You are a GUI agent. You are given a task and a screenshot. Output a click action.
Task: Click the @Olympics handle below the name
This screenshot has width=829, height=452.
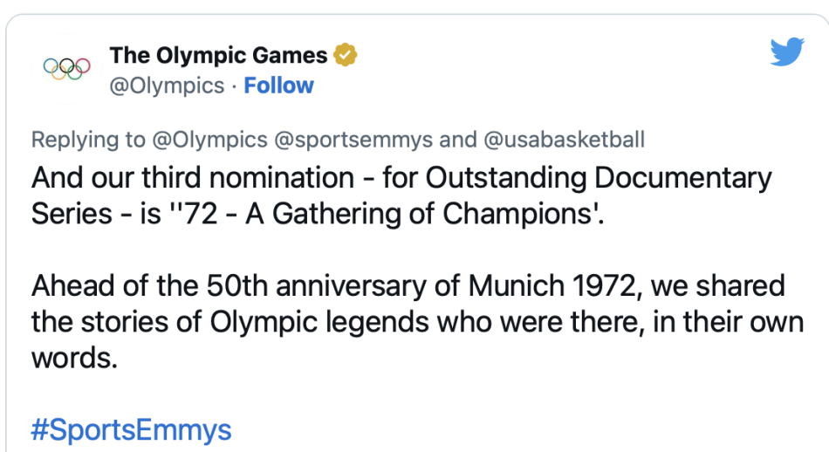click(x=167, y=86)
